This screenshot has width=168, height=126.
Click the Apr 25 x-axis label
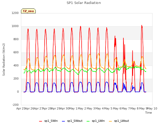[x=21, y=108]
